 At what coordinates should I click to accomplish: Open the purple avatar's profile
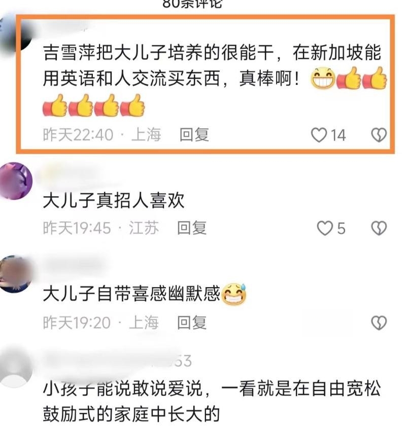(16, 181)
